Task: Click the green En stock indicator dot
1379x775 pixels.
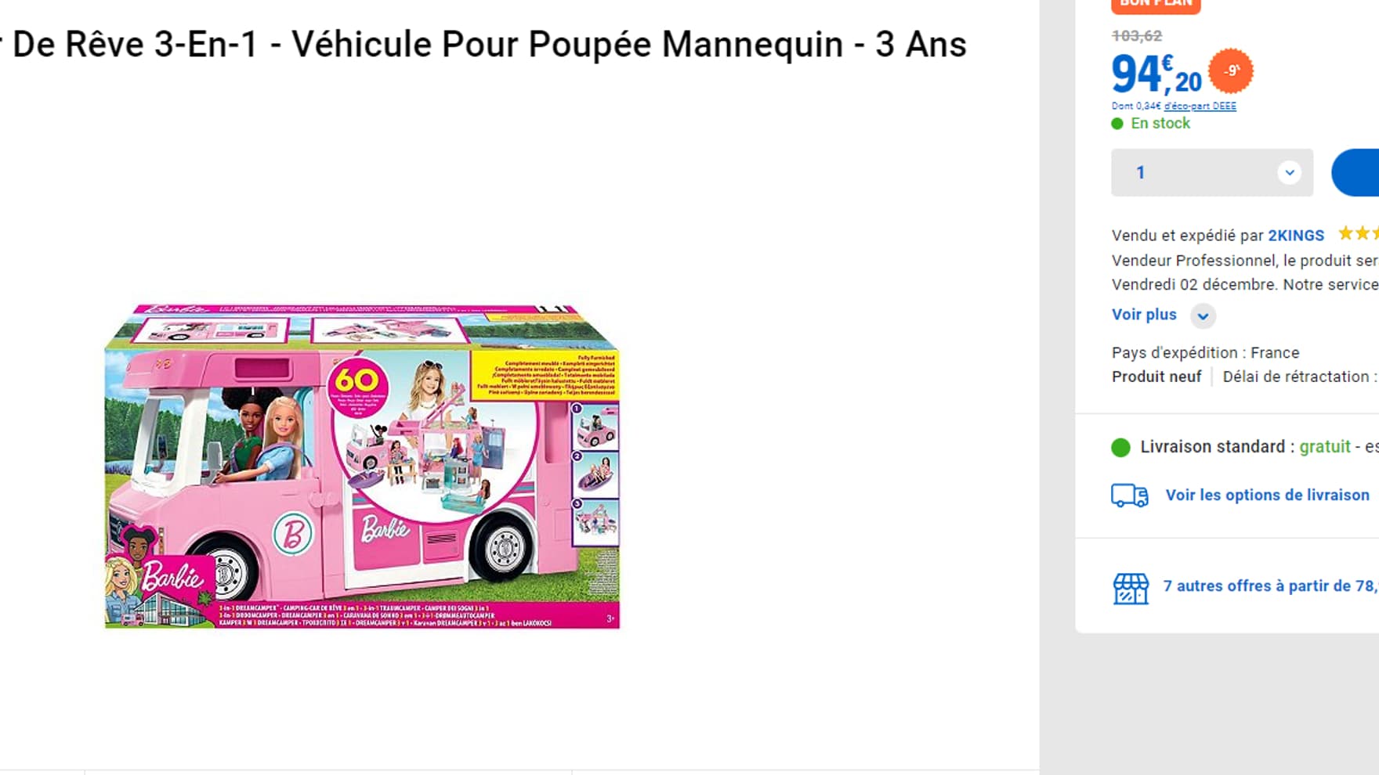Action: 1117,124
